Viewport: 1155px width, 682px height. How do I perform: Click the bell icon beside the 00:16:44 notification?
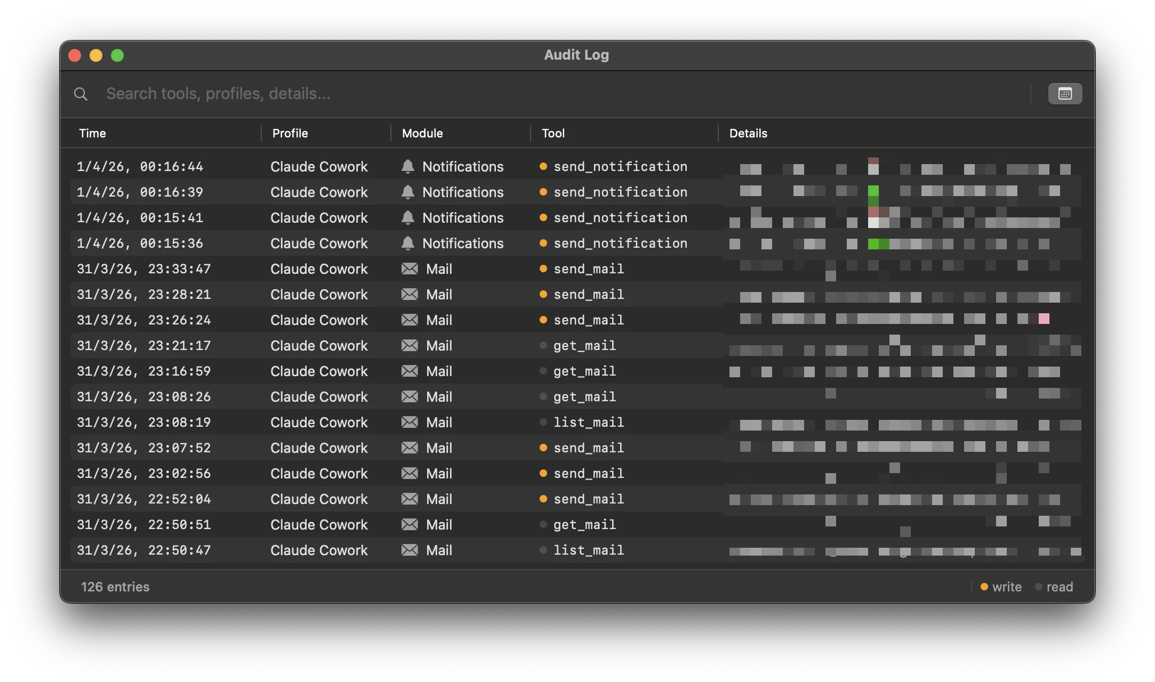[x=407, y=166]
